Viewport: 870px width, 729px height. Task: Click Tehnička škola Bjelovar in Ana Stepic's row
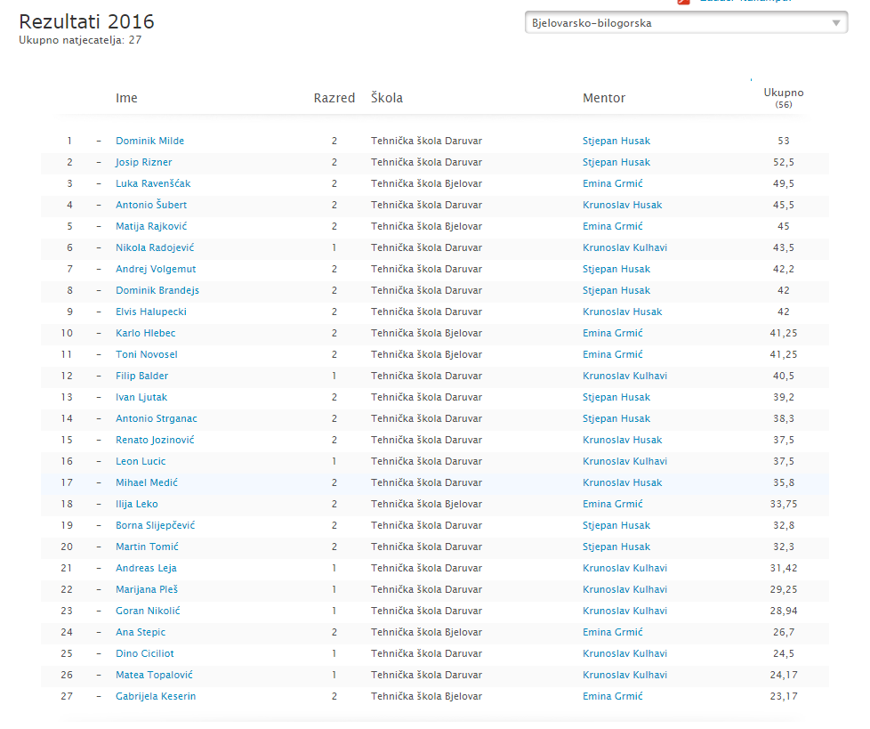426,632
